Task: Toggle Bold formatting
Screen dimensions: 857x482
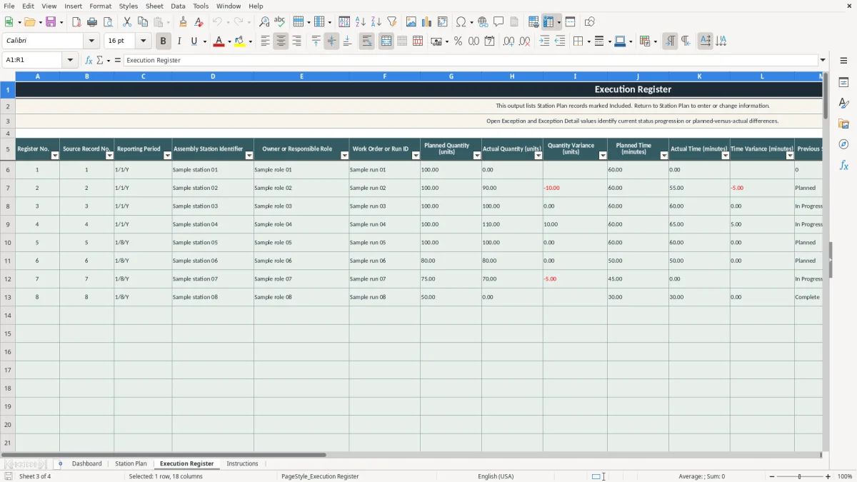Action: click(x=163, y=41)
